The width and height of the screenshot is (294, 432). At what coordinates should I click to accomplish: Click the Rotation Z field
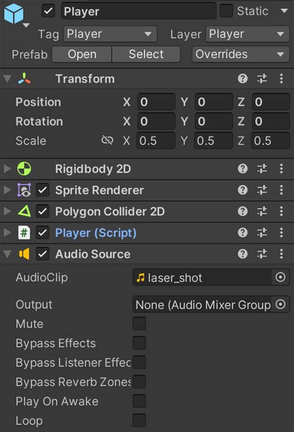pyautogui.click(x=270, y=121)
